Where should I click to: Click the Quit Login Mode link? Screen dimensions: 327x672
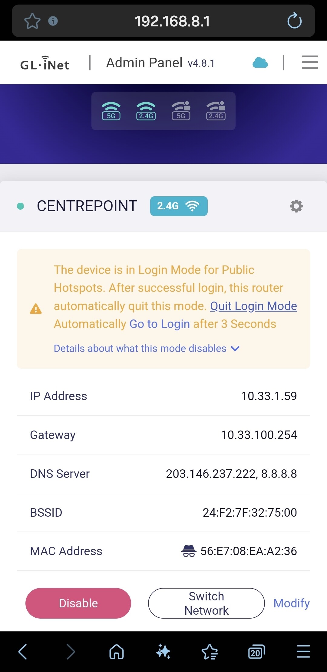point(253,306)
